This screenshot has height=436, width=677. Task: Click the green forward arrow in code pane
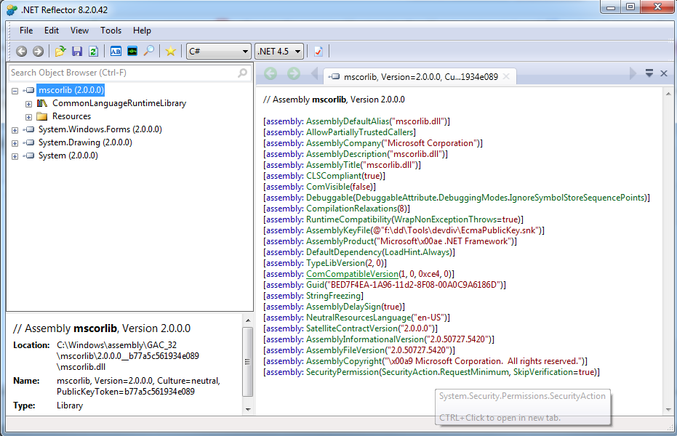[x=294, y=73]
